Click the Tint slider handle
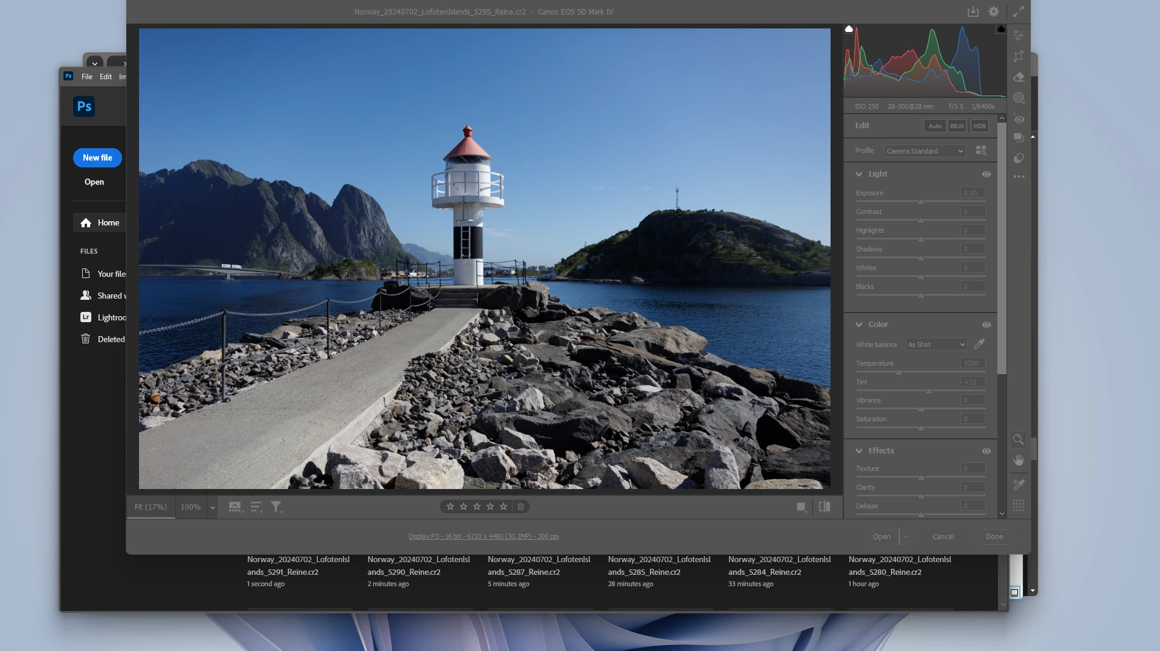This screenshot has width=1160, height=651. (929, 391)
